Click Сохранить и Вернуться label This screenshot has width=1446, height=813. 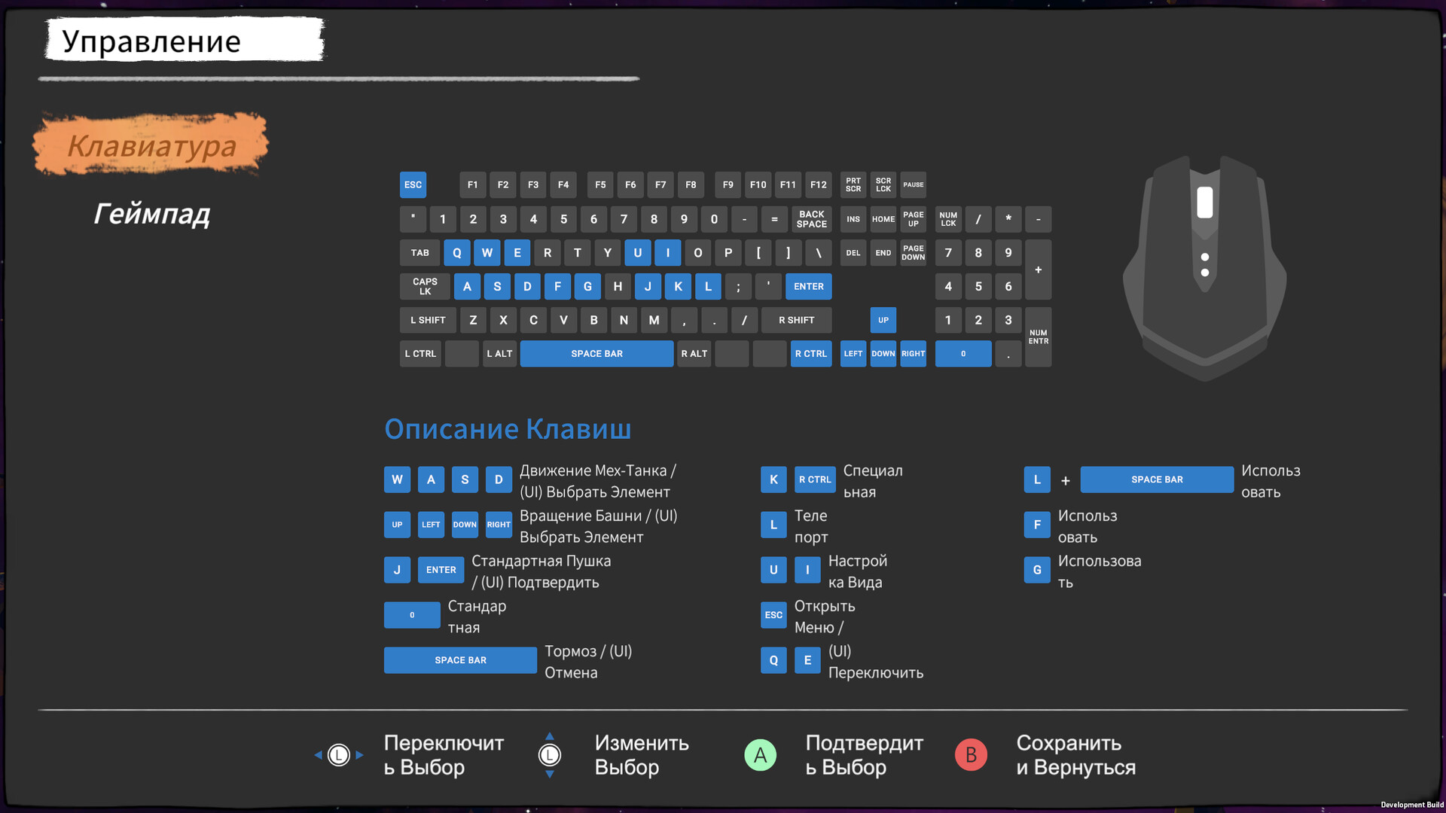(1075, 755)
